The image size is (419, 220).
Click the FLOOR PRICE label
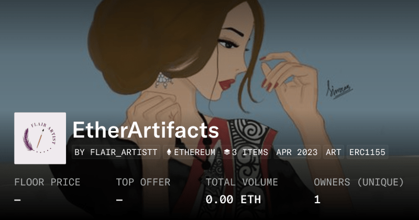(47, 182)
